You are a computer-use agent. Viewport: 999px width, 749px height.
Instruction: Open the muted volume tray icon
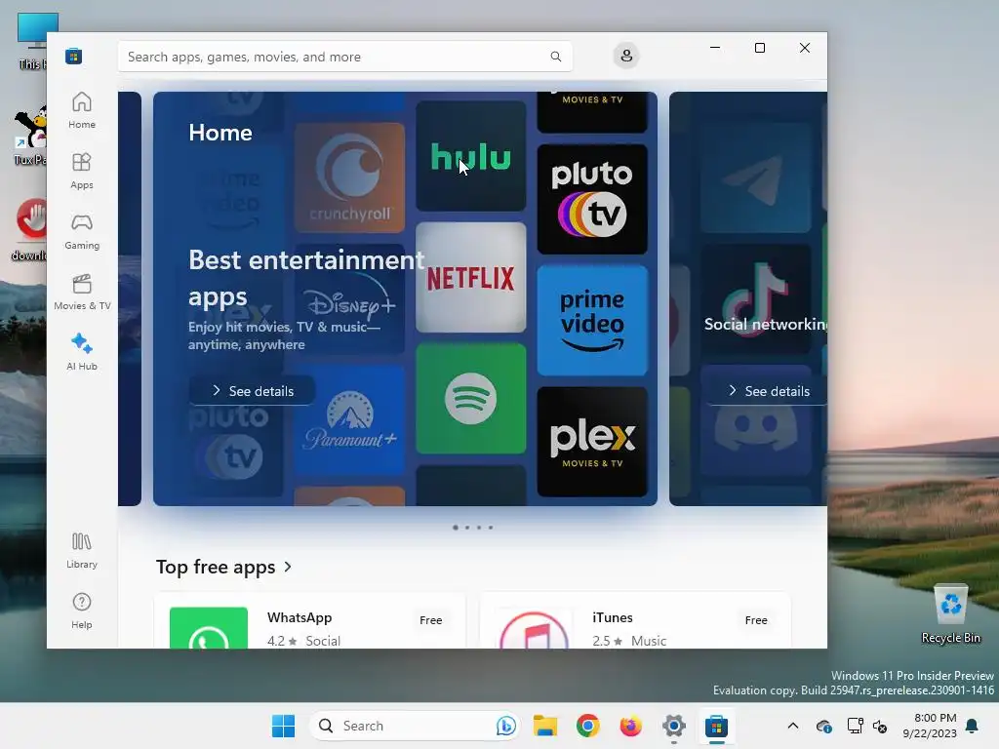click(880, 726)
